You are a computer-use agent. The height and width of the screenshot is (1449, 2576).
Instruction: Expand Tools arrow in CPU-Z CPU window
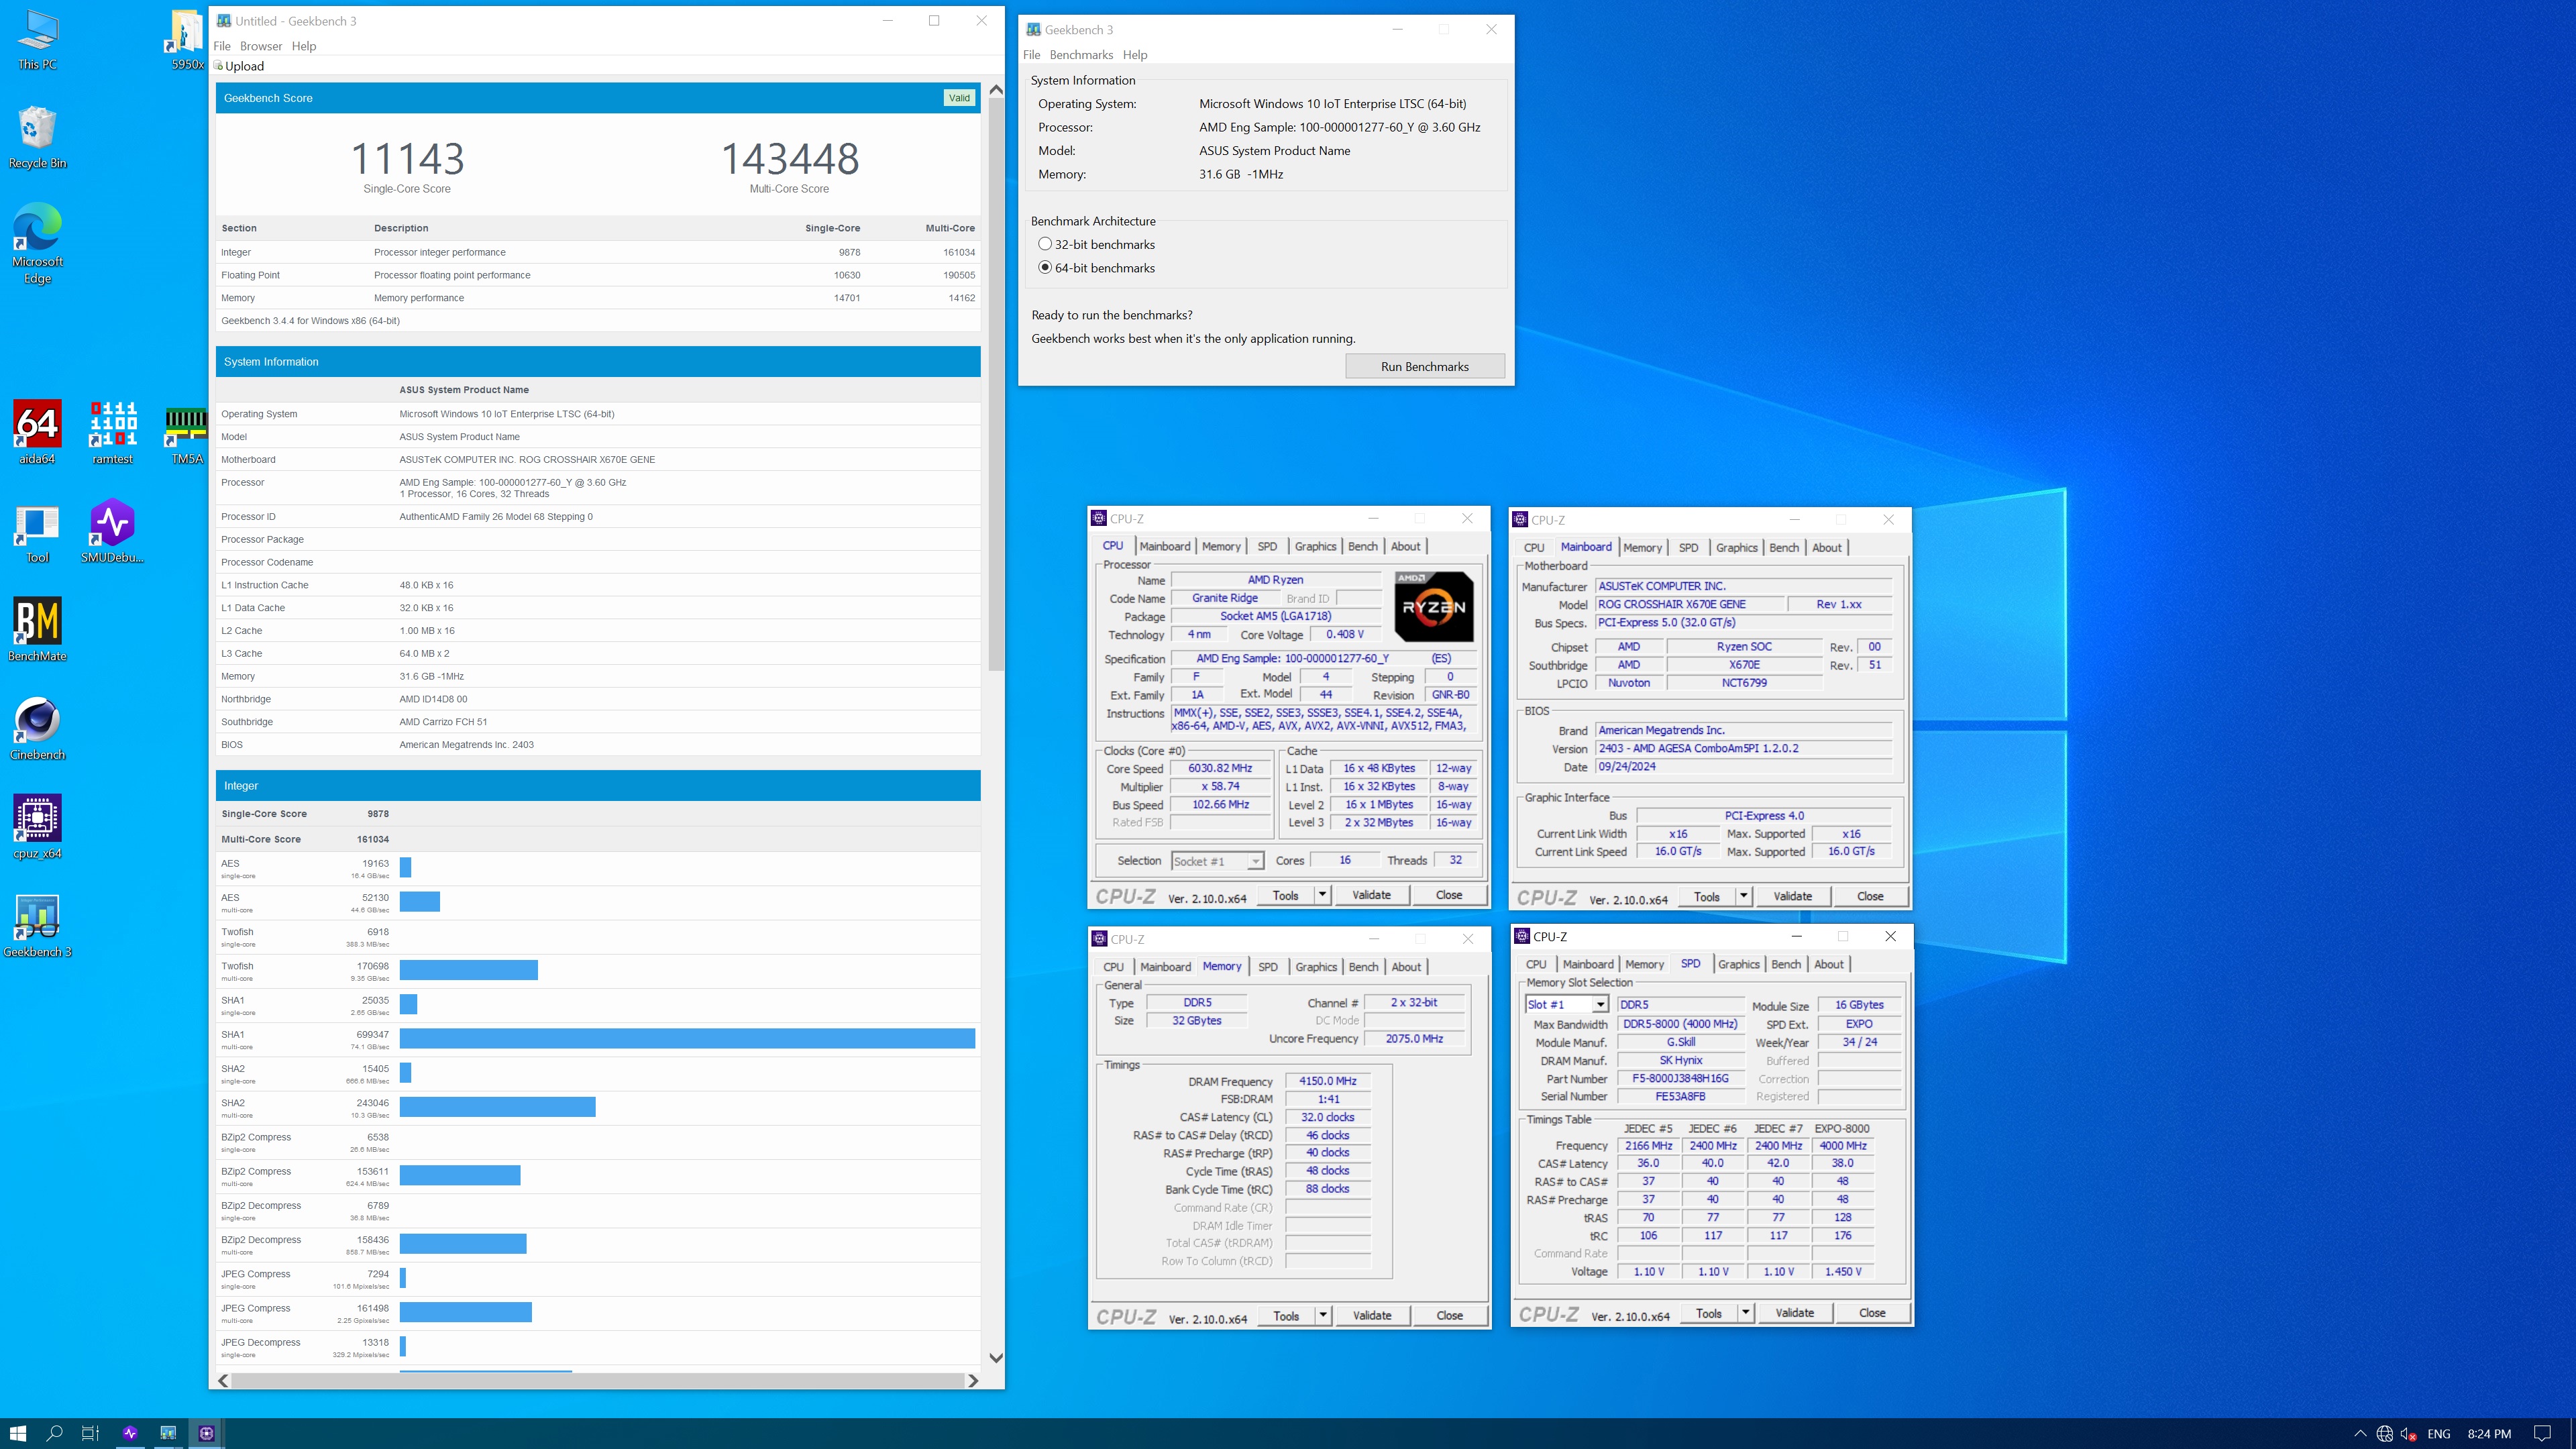(x=1322, y=895)
